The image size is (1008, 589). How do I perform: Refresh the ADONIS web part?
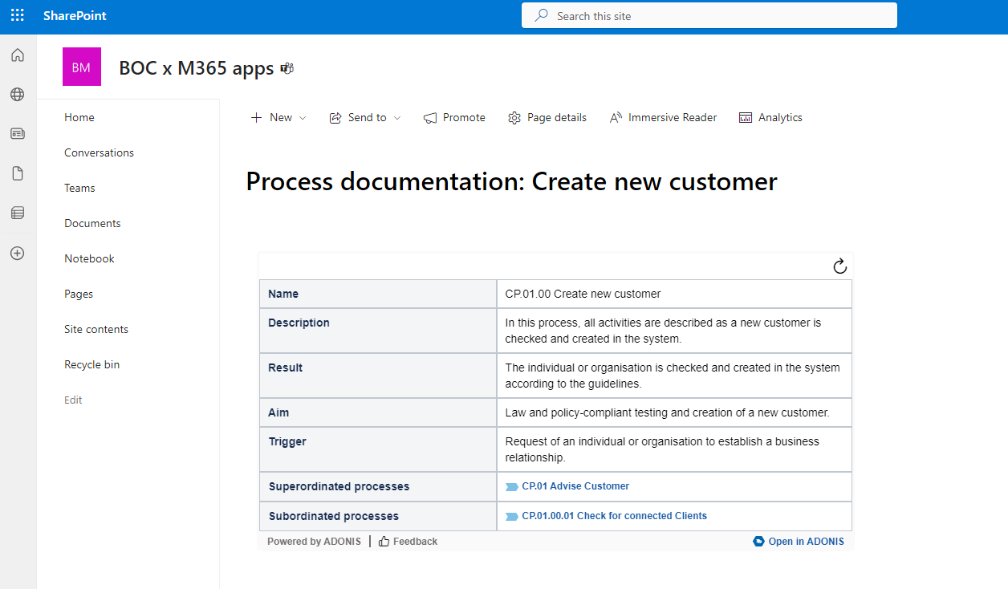tap(839, 266)
